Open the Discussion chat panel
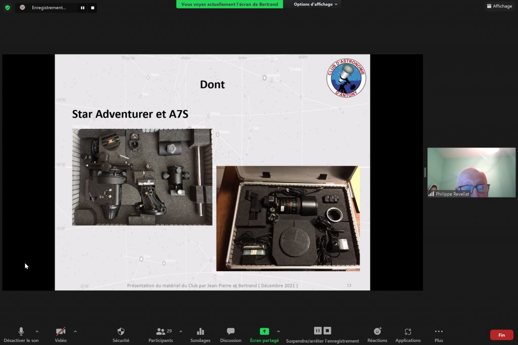 tap(231, 335)
